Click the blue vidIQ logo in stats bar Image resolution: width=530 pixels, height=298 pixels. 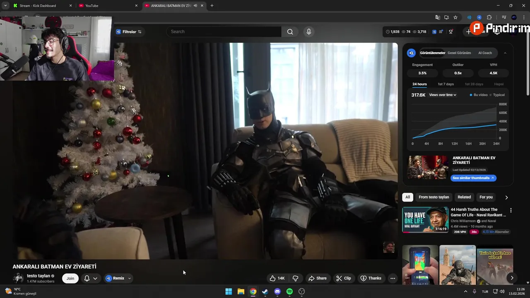coord(434,32)
